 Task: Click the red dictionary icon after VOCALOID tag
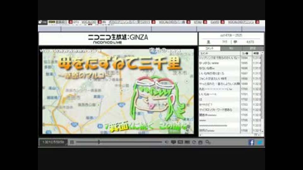click(x=99, y=22)
